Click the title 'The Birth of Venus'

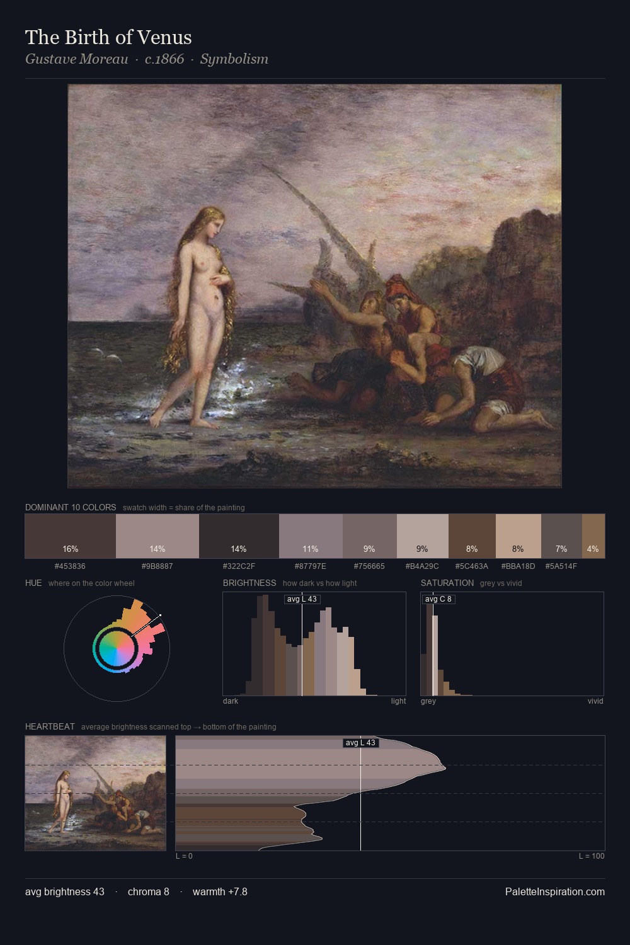point(108,37)
